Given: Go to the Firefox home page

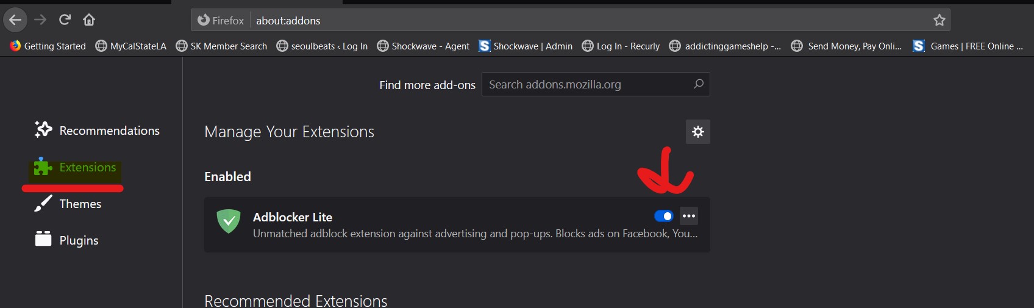Looking at the screenshot, I should click(x=89, y=20).
